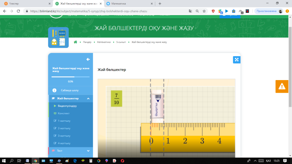292x164 pixels.
Task: Open the red shield extension
Action: point(213,11)
